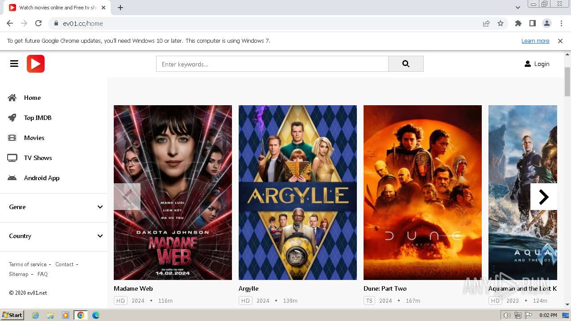
Task: Click the page vertical scrollbar thumb
Action: coord(567,82)
